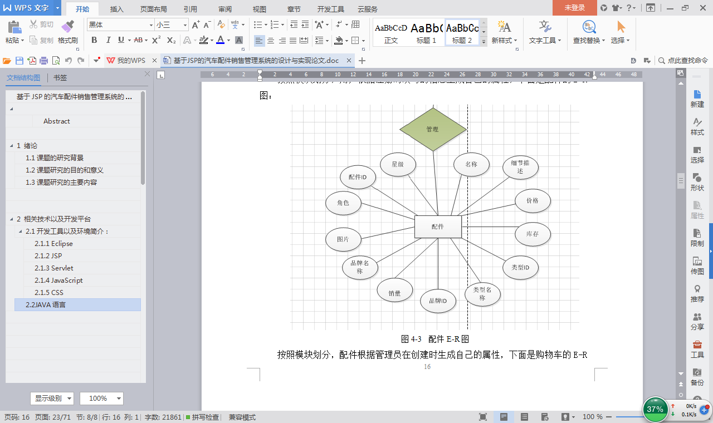Click the open folder icon

point(7,61)
